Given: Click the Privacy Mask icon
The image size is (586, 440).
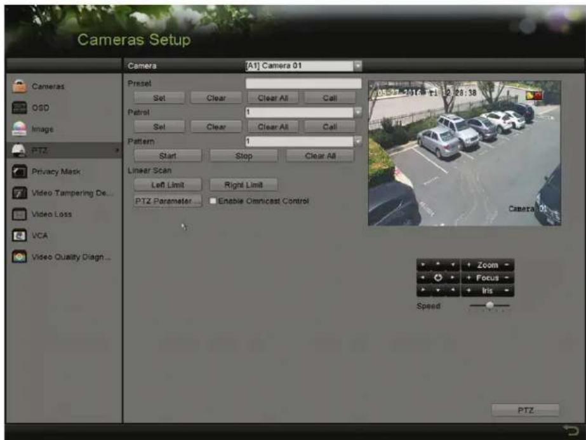Looking at the screenshot, I should pyautogui.click(x=20, y=171).
